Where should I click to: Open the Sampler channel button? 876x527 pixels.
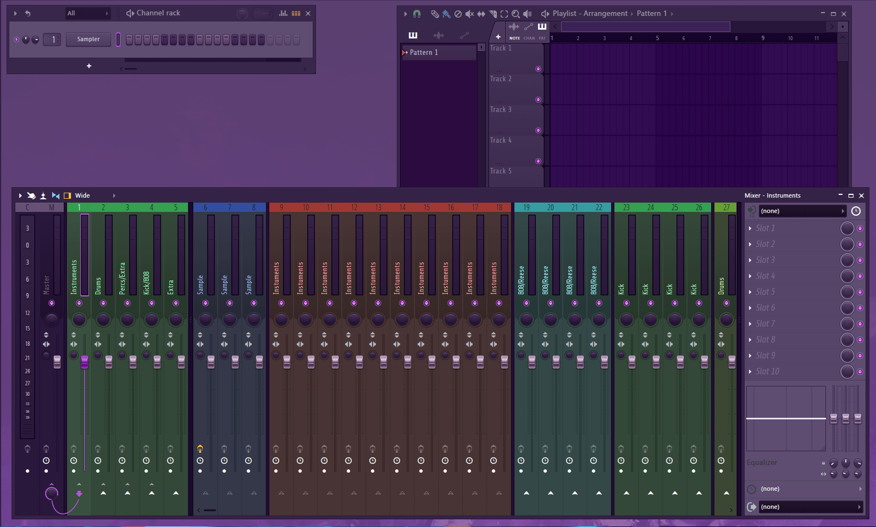tap(88, 40)
